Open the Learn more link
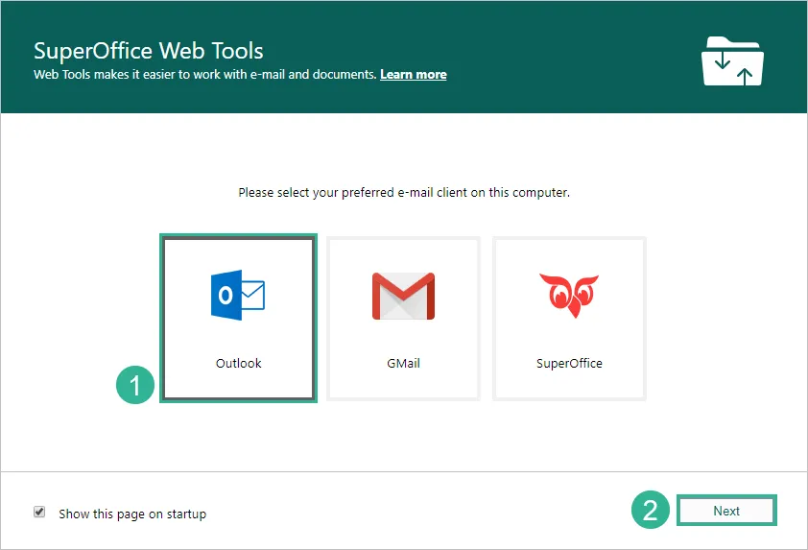The height and width of the screenshot is (550, 808). click(413, 74)
